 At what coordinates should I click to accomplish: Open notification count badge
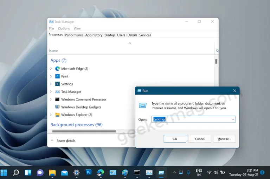(x=262, y=172)
